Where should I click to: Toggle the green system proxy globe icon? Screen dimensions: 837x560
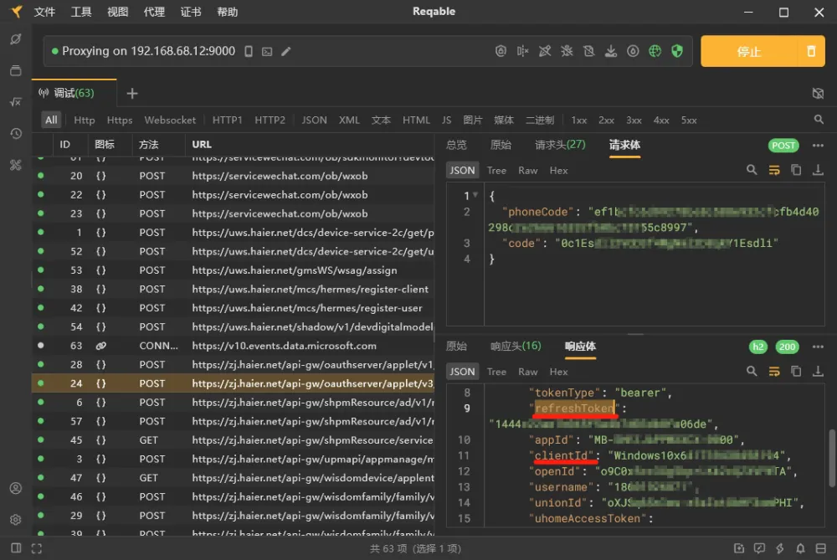pyautogui.click(x=655, y=51)
